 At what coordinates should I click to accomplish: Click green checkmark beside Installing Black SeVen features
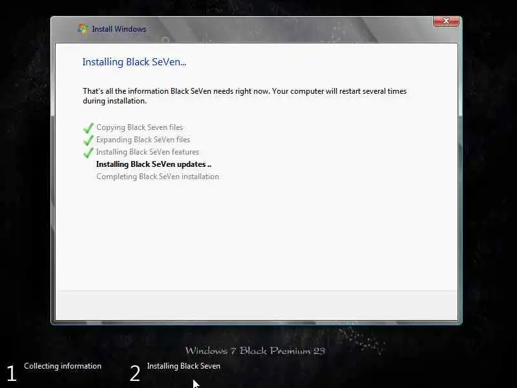(88, 152)
